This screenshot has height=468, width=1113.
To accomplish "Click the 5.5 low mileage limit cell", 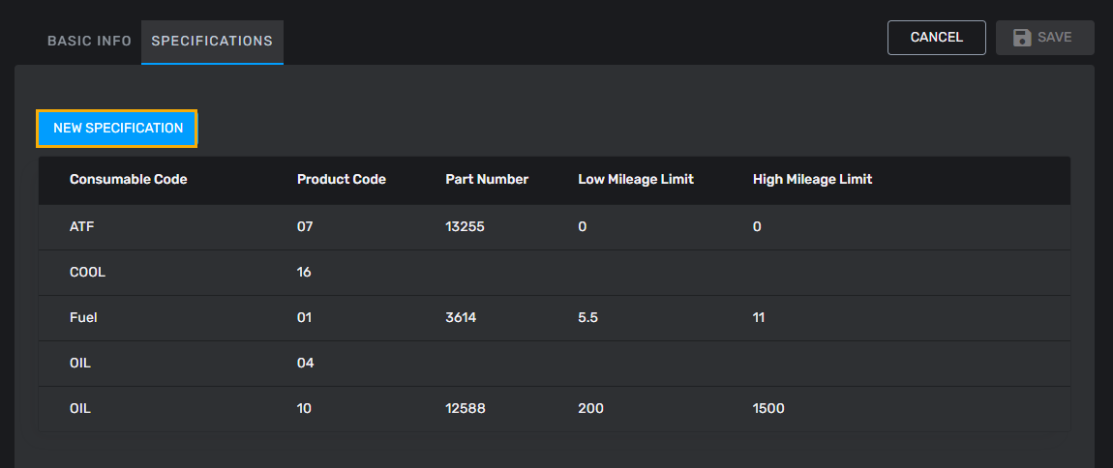I will [x=587, y=318].
